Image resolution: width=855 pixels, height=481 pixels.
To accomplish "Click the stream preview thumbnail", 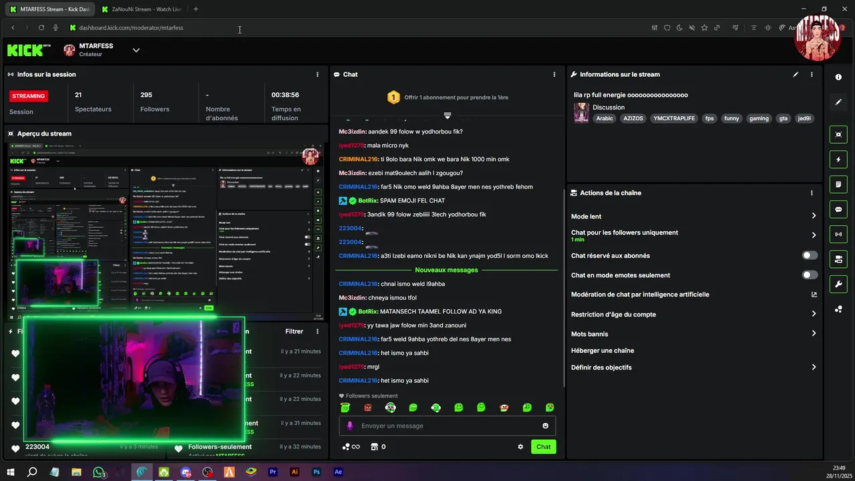I will tap(164, 230).
